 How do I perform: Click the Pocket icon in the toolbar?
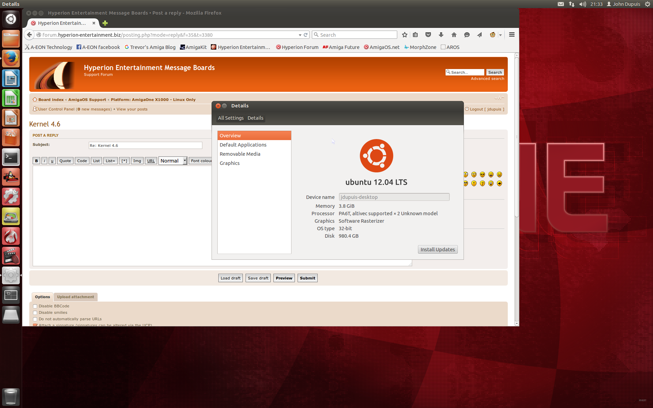coord(428,35)
